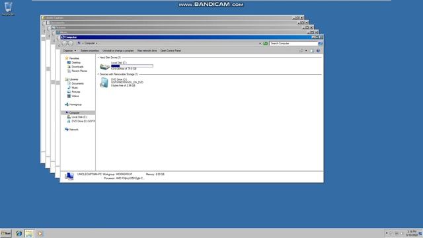Click System properties in the toolbar
423x238 pixels.
(x=90, y=51)
